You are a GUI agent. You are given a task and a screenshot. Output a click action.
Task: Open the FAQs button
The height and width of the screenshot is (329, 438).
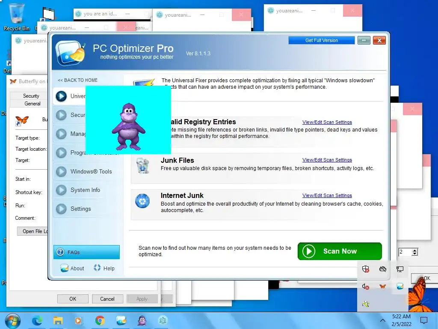pos(86,252)
